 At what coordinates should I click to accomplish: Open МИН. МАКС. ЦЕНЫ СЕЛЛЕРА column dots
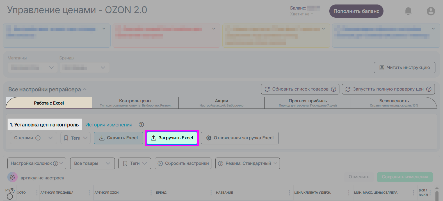point(413,193)
